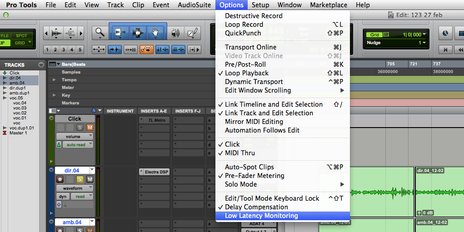Expand the Tempo ruler
Viewport: 464px width, 232px height.
pos(54,80)
